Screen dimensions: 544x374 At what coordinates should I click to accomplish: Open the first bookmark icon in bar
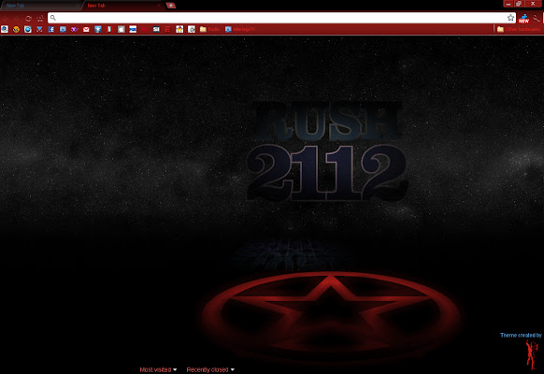(x=5, y=29)
